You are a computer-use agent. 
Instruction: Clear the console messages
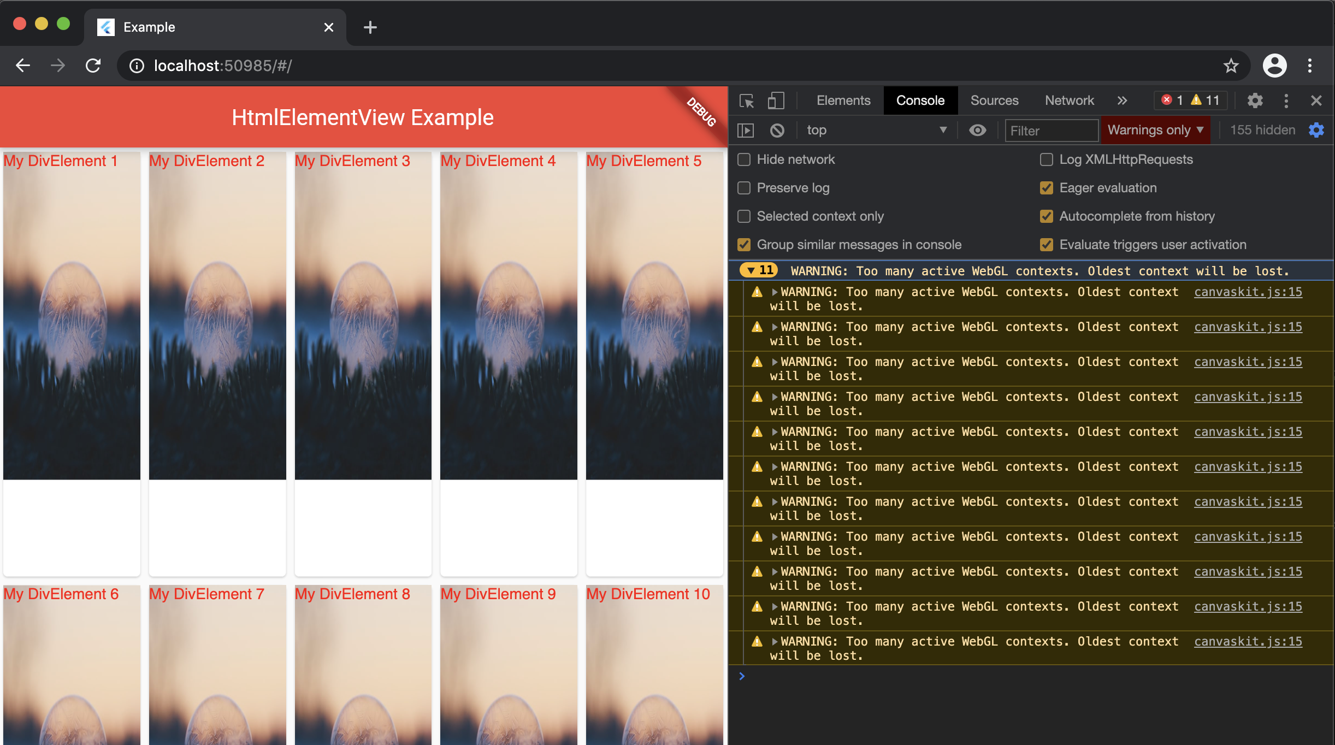[x=777, y=130]
